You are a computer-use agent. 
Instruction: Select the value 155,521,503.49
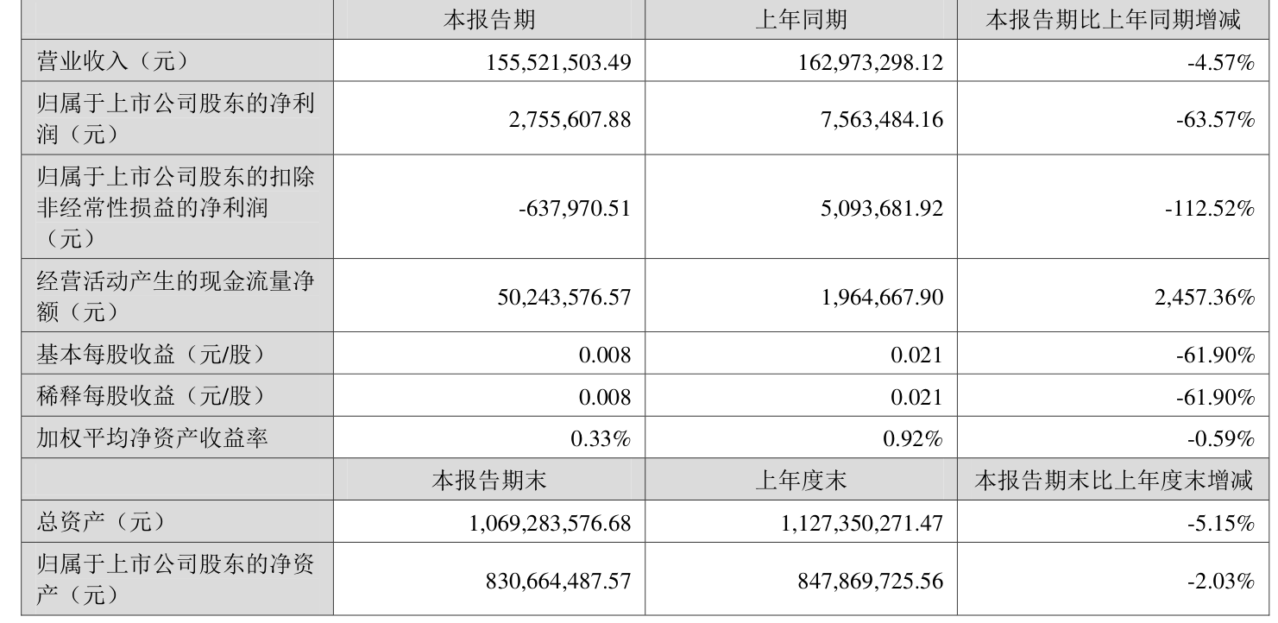558,62
